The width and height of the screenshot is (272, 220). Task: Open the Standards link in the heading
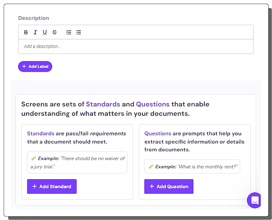(x=103, y=104)
